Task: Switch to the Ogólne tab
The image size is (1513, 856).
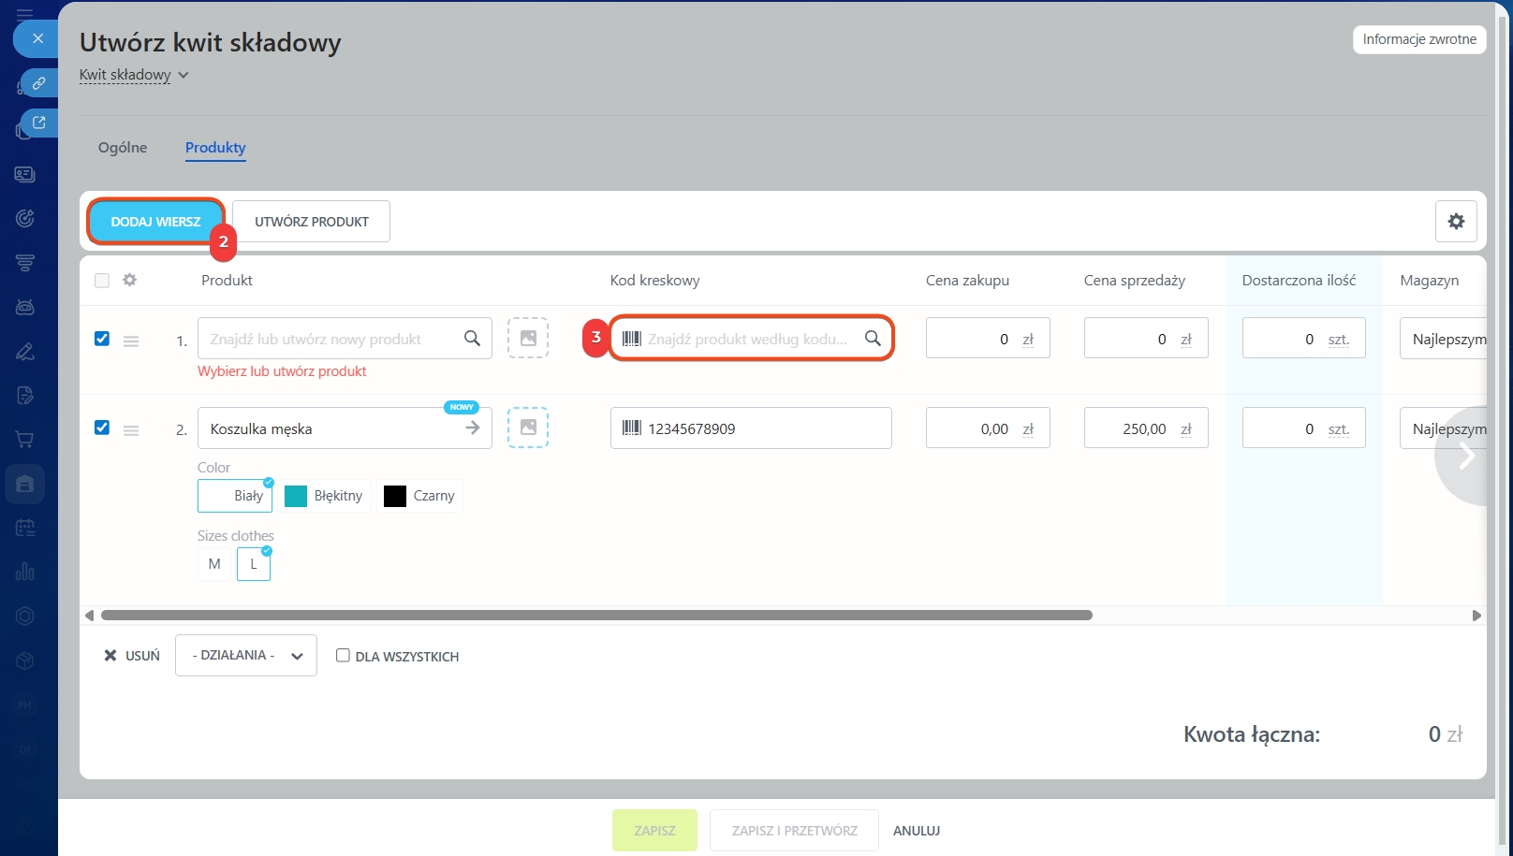Action: (123, 148)
